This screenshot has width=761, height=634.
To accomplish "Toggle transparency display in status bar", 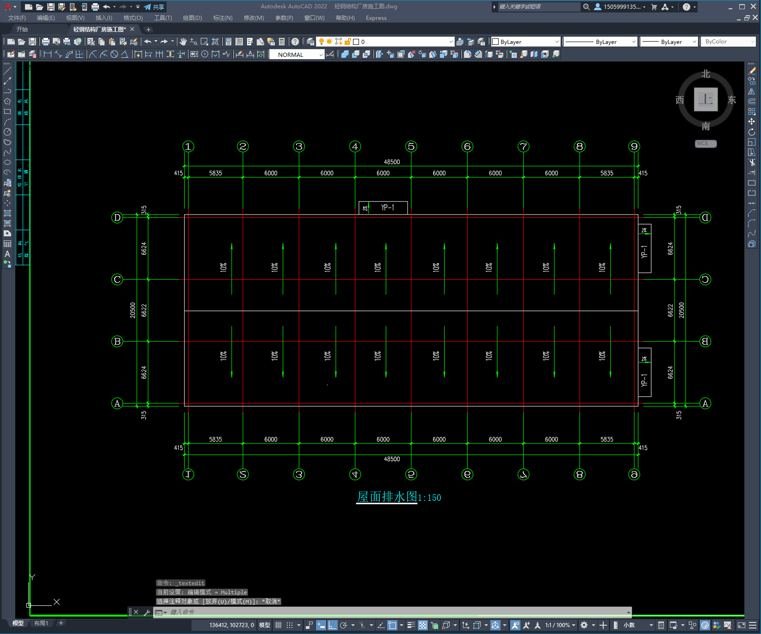I will pos(423,625).
